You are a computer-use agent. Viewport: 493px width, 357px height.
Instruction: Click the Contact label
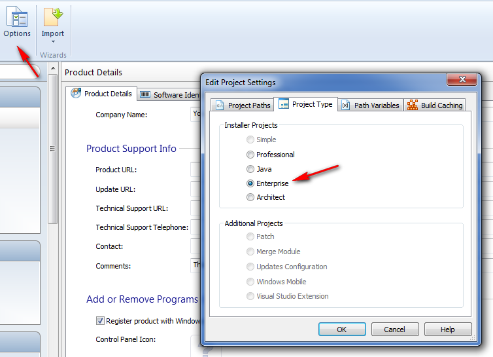coord(109,246)
